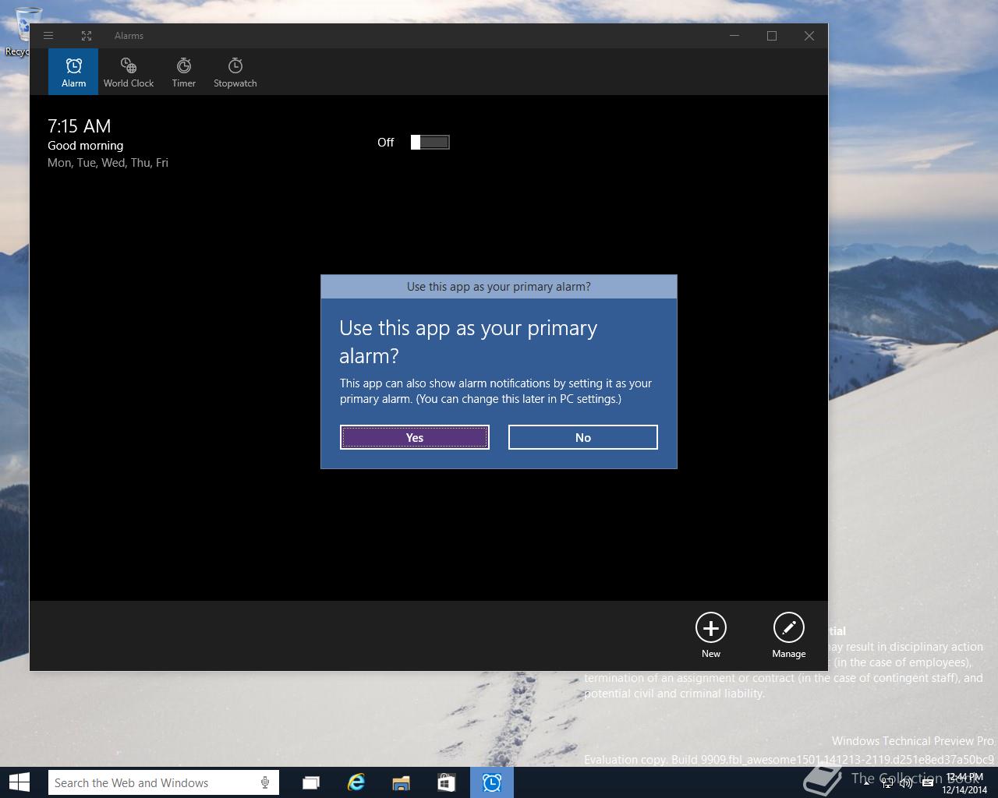Show hidden system tray icons

(x=867, y=783)
